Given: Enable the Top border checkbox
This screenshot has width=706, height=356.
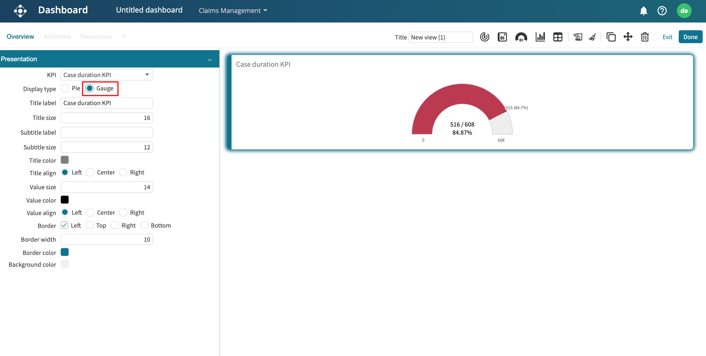Looking at the screenshot, I should click(90, 225).
